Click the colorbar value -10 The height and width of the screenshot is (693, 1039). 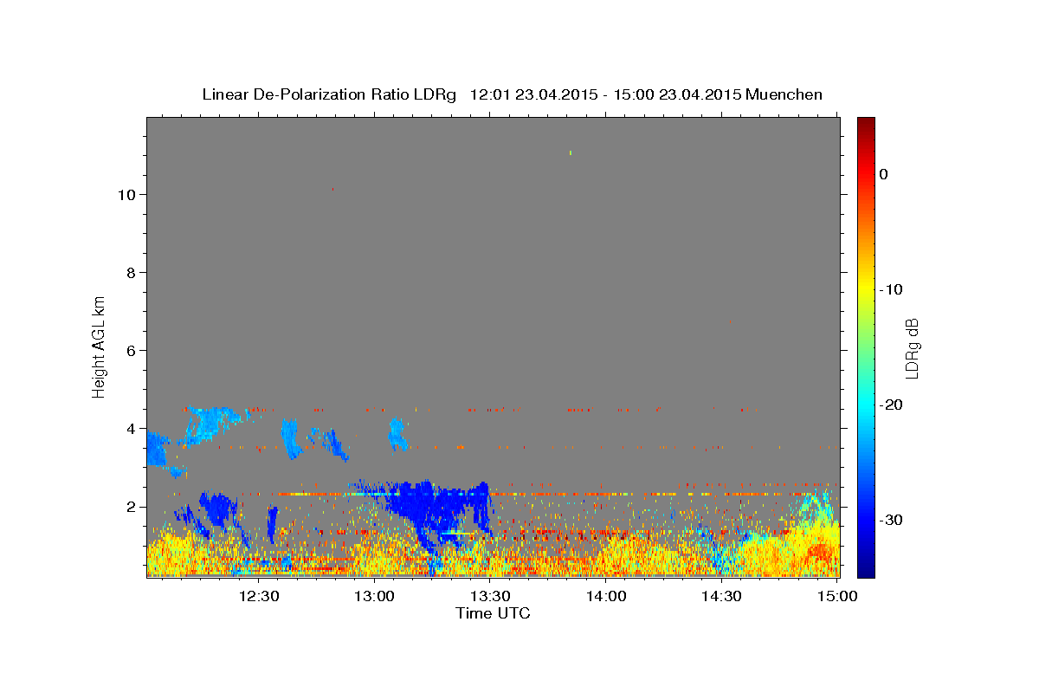click(892, 289)
